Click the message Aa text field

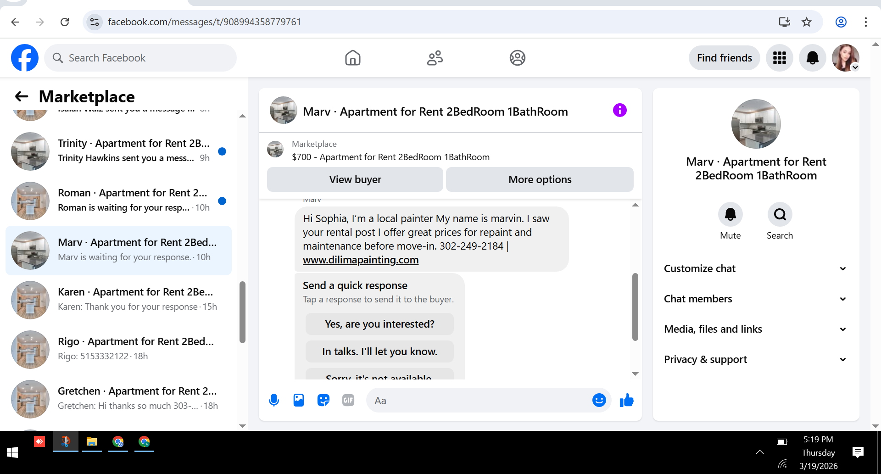point(482,401)
